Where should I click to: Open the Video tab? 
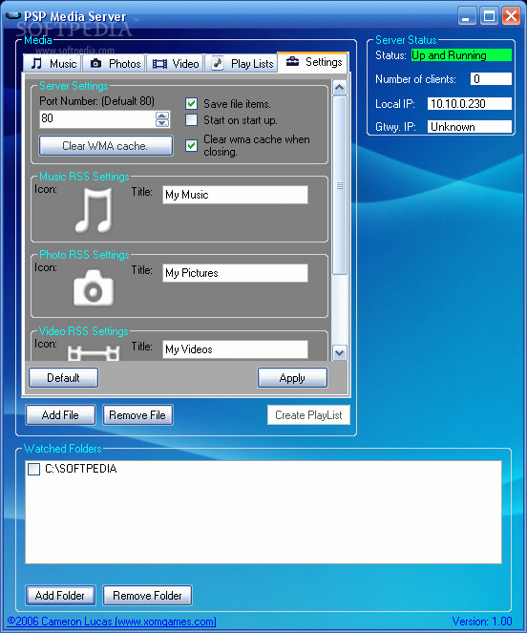tap(176, 64)
